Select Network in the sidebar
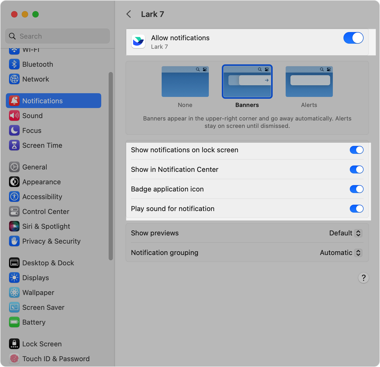The width and height of the screenshot is (380, 367). click(x=36, y=79)
